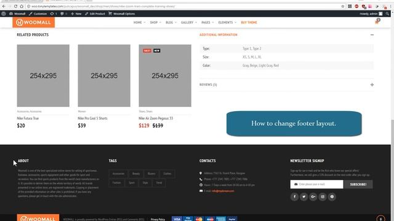
Task: Click the VISA payment icon
Action: coord(177,219)
